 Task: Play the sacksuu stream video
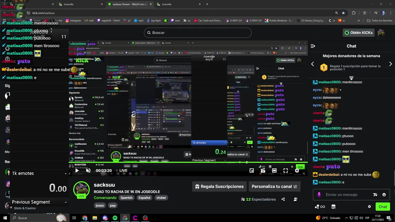click(x=77, y=171)
